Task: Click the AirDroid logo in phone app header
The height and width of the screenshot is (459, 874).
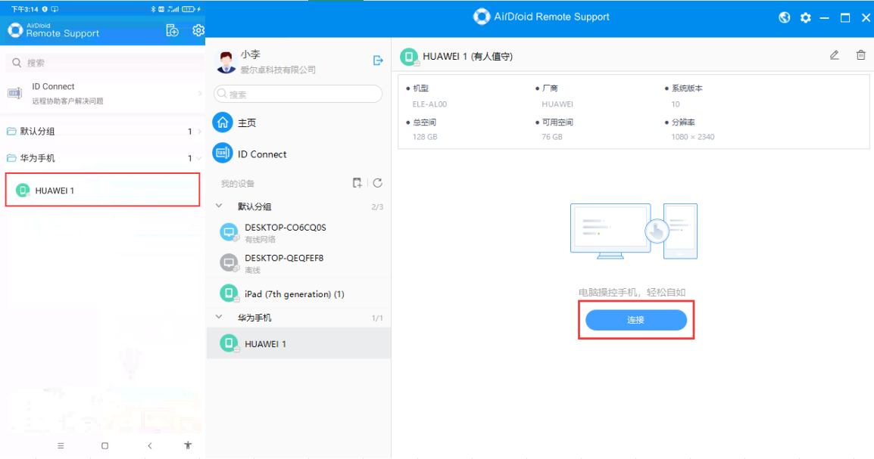Action: pyautogui.click(x=16, y=30)
